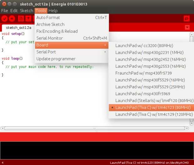Viewport: 194px width, 165px height.
Task: Click the black console output area
Action: pyautogui.click(x=97, y=150)
